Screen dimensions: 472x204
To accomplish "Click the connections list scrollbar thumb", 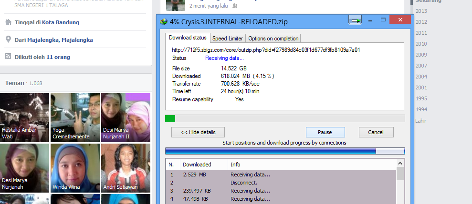I will 400,174.
